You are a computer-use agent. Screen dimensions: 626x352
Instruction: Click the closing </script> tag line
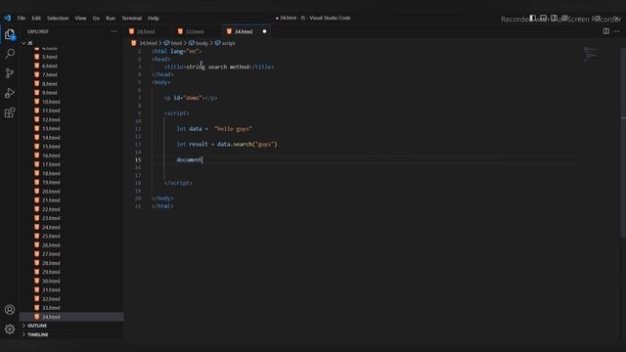coord(178,183)
